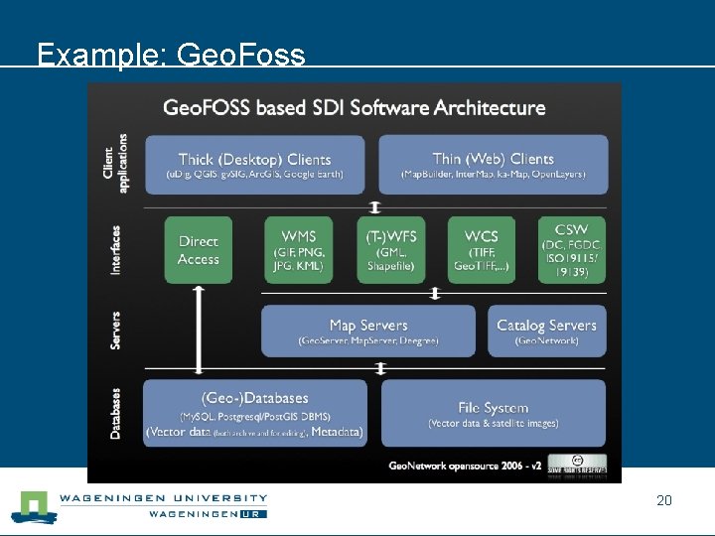Click the heading 'GeoFOSS based SDI Software Architecture'
This screenshot has height=536, width=715.
355,108
